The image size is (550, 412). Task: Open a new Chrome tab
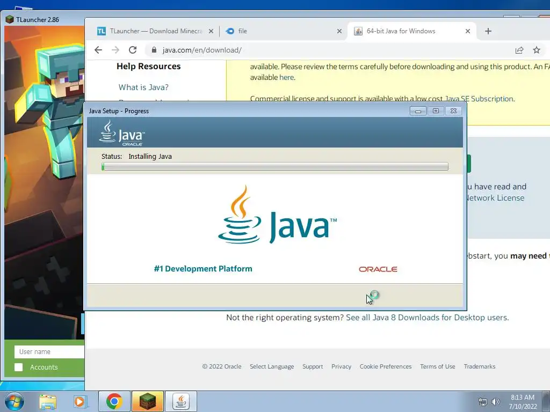pos(488,31)
